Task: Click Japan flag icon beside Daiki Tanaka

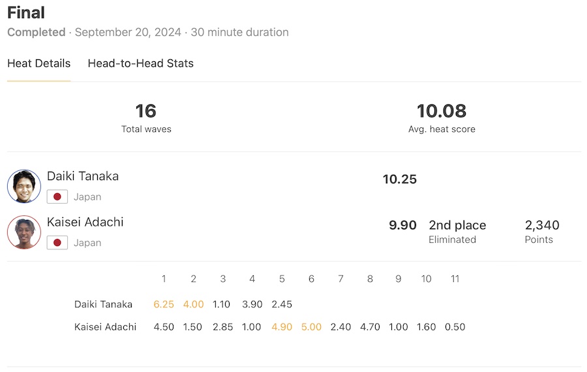Action: point(57,196)
